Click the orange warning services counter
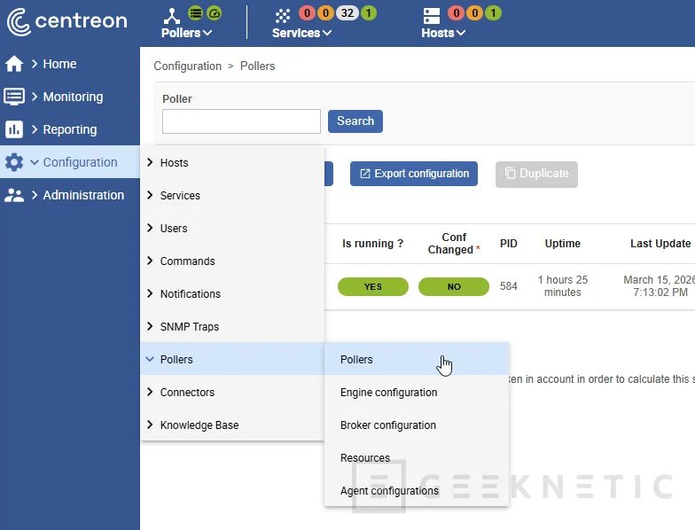Screen dimensions: 695x530 click(325, 13)
